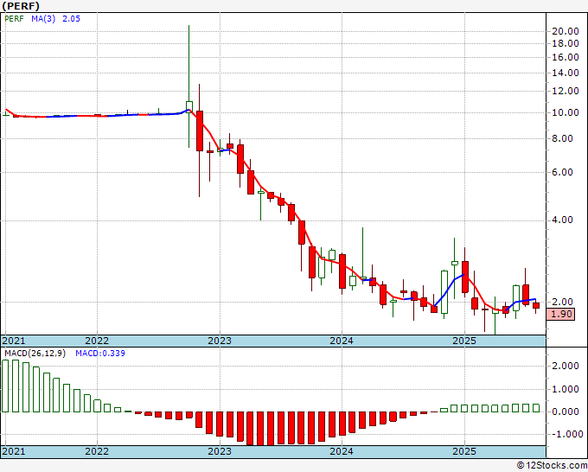Click the 16.00 price axis label

click(566, 57)
